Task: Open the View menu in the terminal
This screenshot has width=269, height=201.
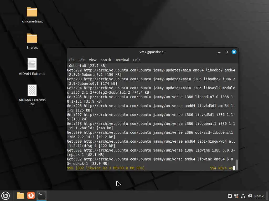Action: [x=92, y=60]
